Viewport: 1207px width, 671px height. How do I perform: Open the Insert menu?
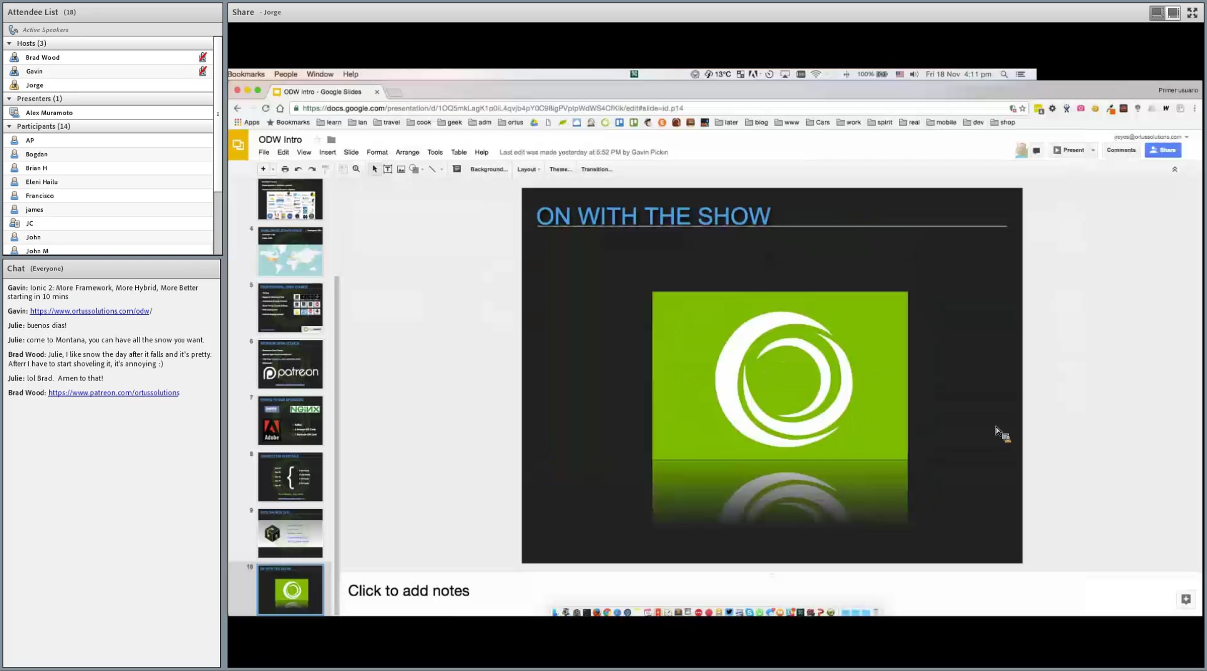(x=327, y=152)
